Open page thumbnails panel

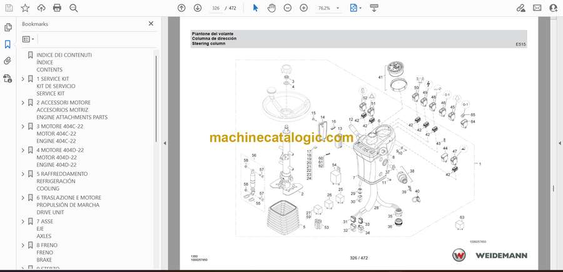8,28
